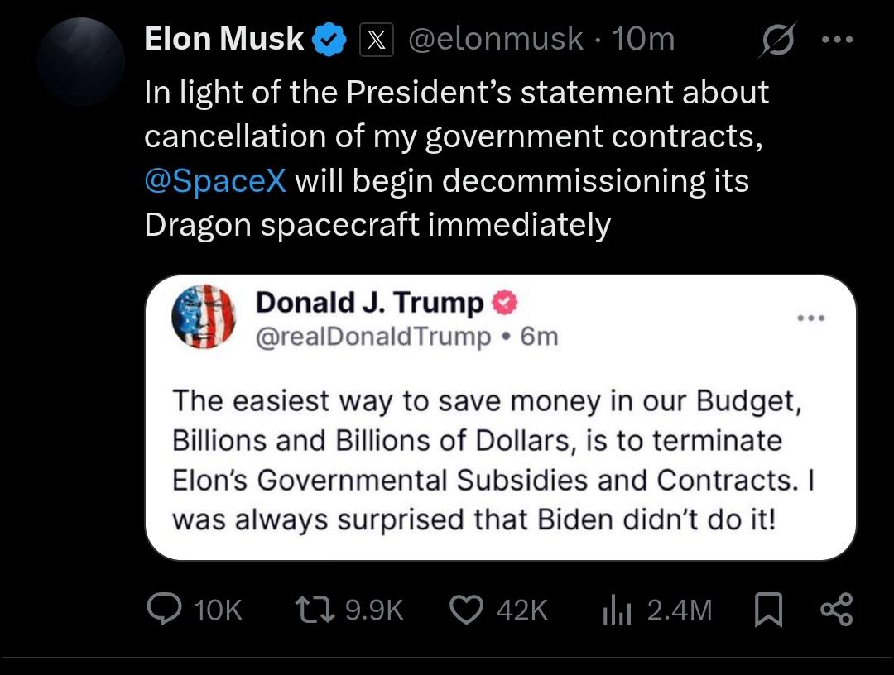Click the 10m post timestamp
This screenshot has width=894, height=675.
click(x=643, y=40)
